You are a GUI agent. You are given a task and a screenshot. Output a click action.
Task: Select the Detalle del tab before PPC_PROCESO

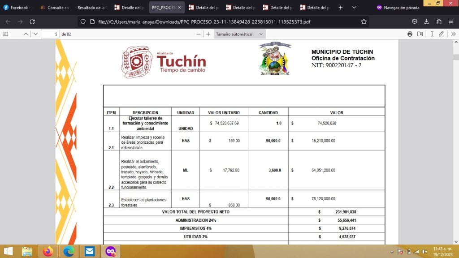(x=129, y=8)
